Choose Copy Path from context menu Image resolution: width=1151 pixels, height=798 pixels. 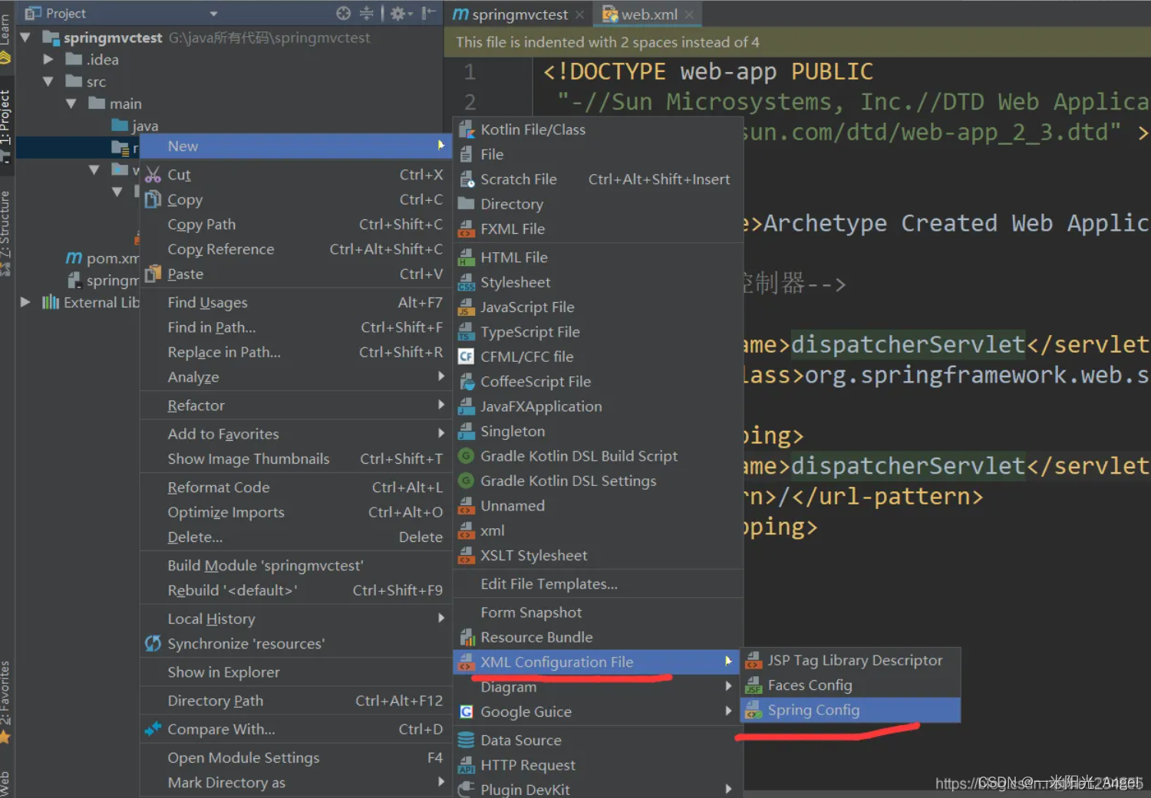tap(295, 225)
